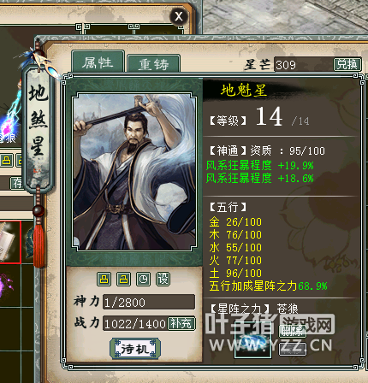Click the 补充 replenish button
Image resolution: width=368 pixels, height=383 pixels.
tap(181, 323)
